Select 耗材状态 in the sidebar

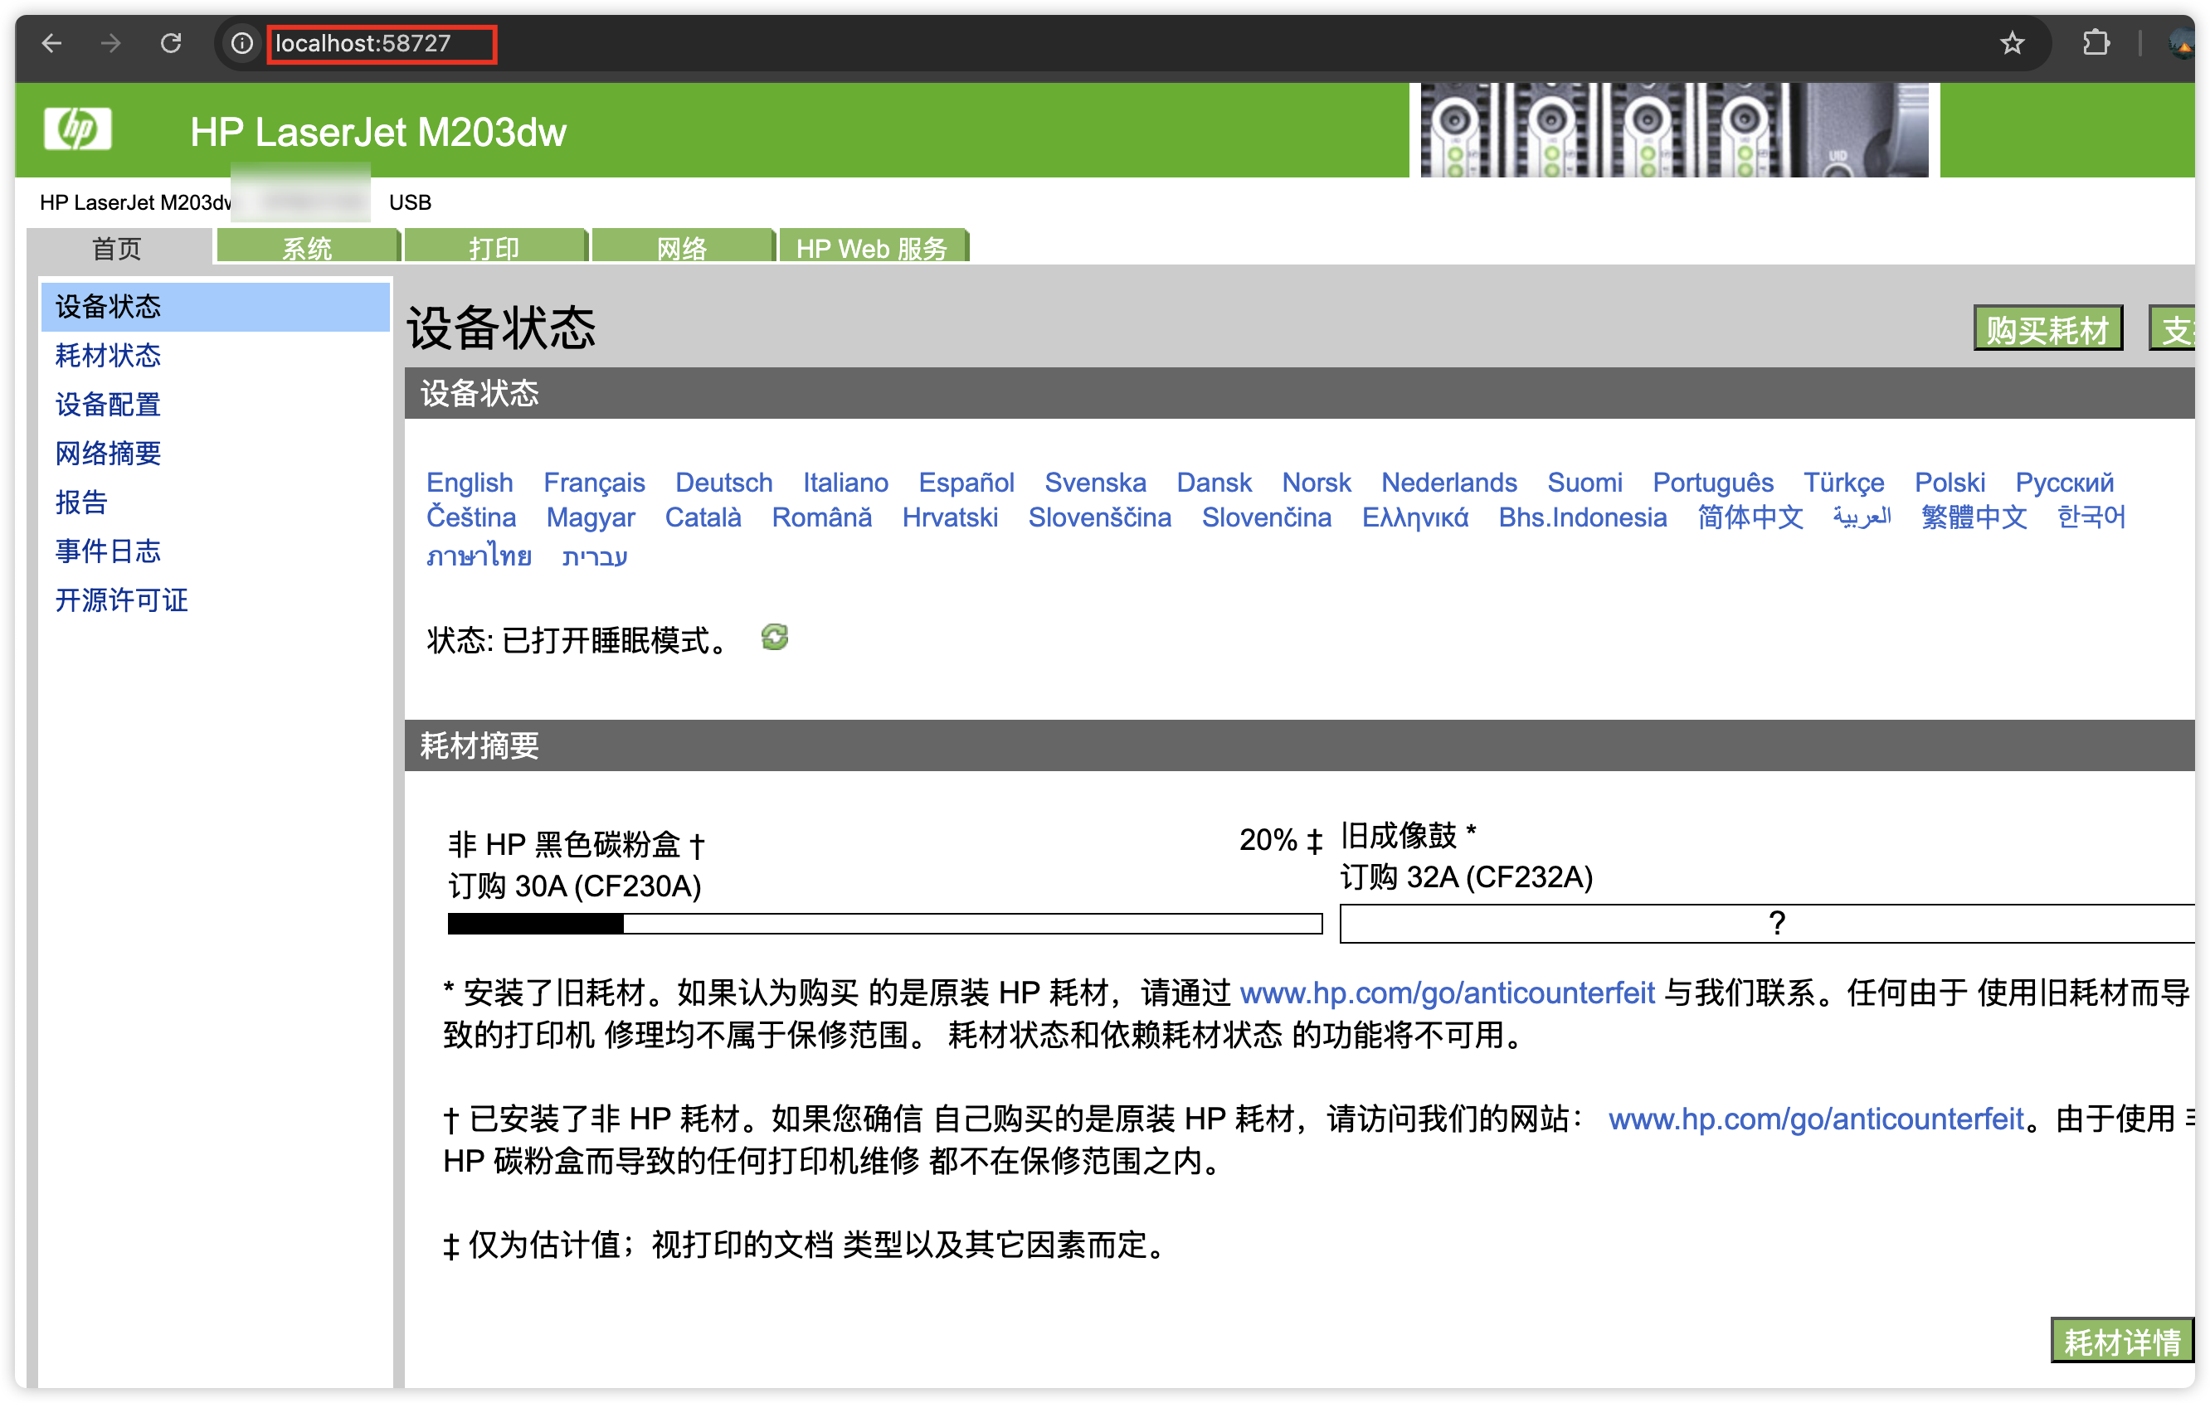click(x=109, y=355)
